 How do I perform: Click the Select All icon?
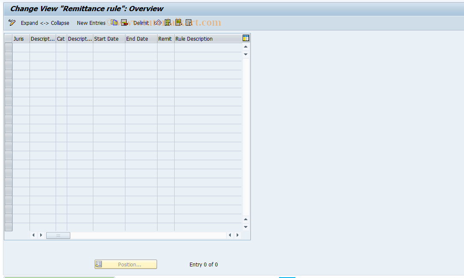click(x=168, y=23)
